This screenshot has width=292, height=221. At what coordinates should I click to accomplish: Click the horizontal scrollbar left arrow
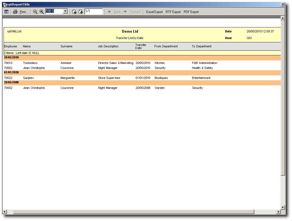4,212
